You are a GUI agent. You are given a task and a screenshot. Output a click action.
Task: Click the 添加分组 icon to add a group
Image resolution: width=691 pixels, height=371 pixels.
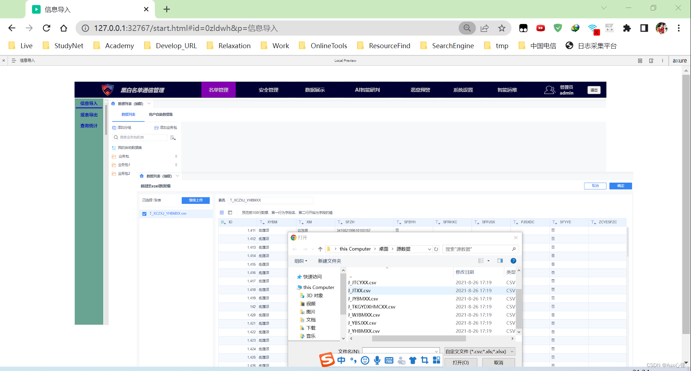click(115, 127)
